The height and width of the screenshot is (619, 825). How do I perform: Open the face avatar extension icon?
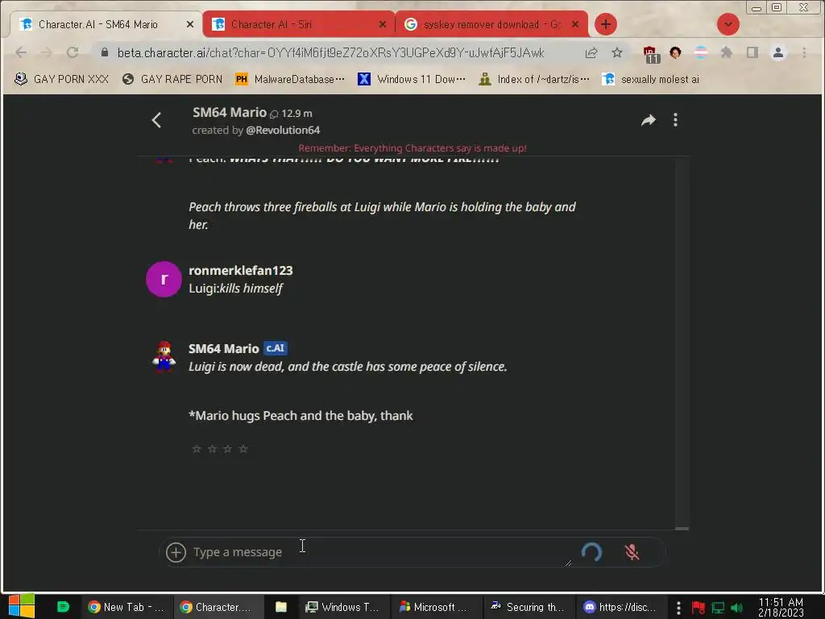point(675,52)
